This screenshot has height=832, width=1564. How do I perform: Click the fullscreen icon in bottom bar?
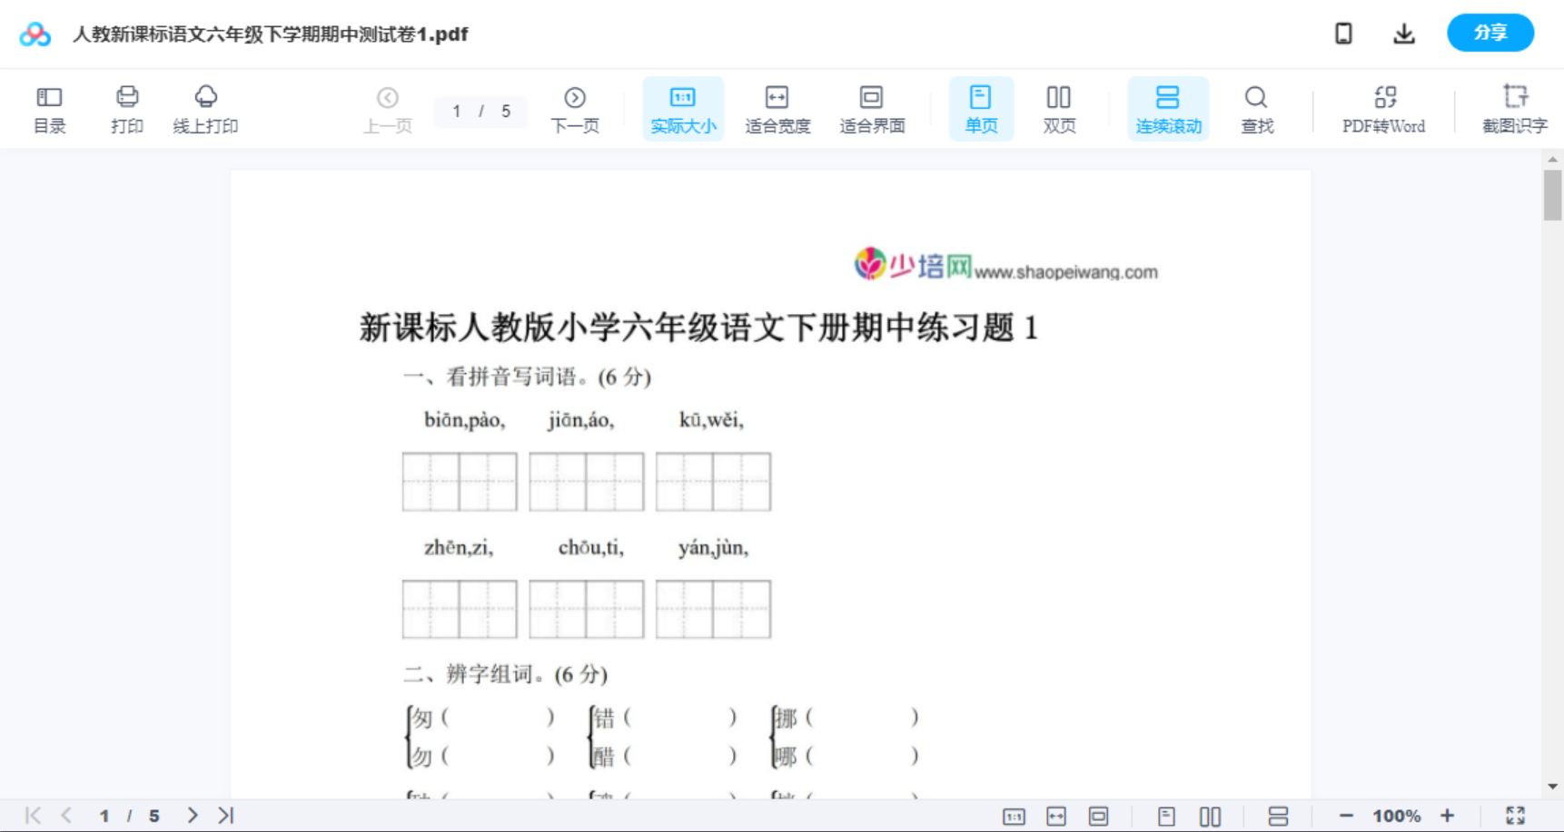(x=1517, y=815)
